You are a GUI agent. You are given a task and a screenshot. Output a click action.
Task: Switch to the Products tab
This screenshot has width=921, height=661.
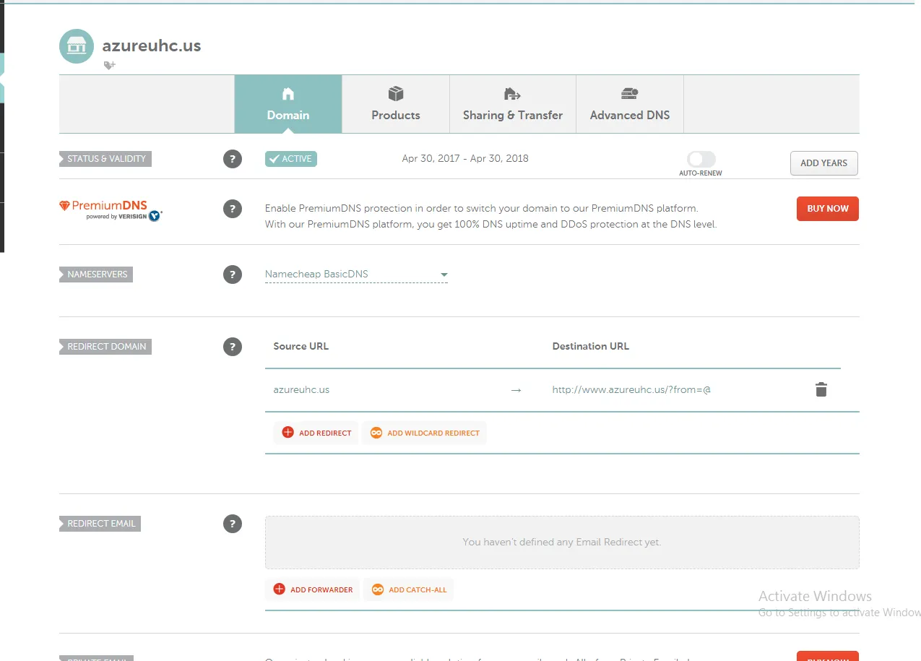[x=396, y=104]
